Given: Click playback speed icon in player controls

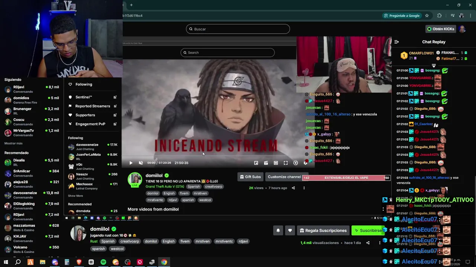Looking at the screenshot, I should pos(295,163).
